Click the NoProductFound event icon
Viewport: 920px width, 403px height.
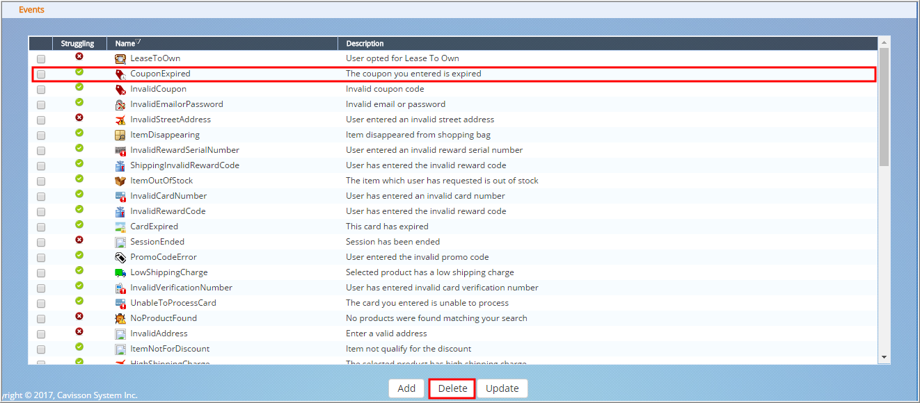120,319
